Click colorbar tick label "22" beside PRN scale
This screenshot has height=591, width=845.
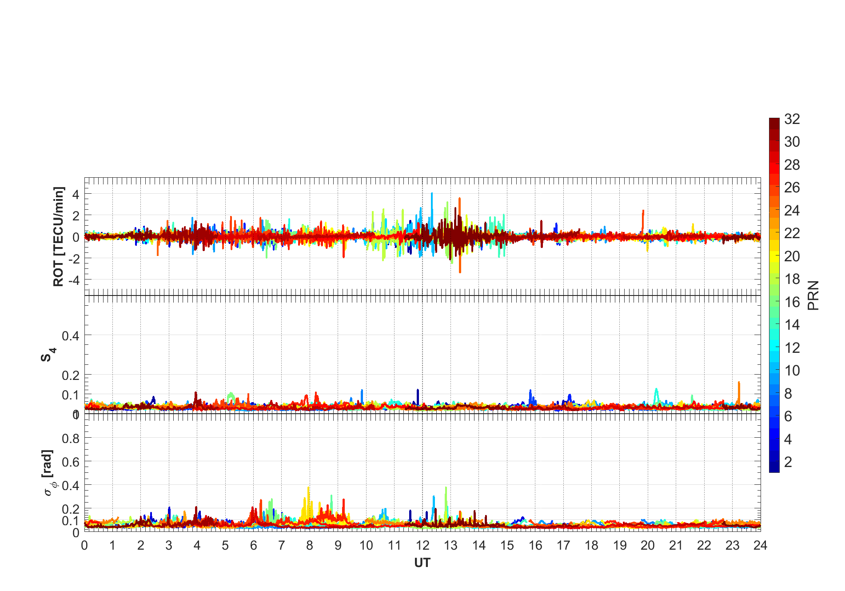792,233
